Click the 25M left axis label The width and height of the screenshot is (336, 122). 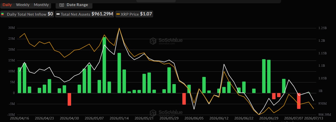click(x=12, y=39)
